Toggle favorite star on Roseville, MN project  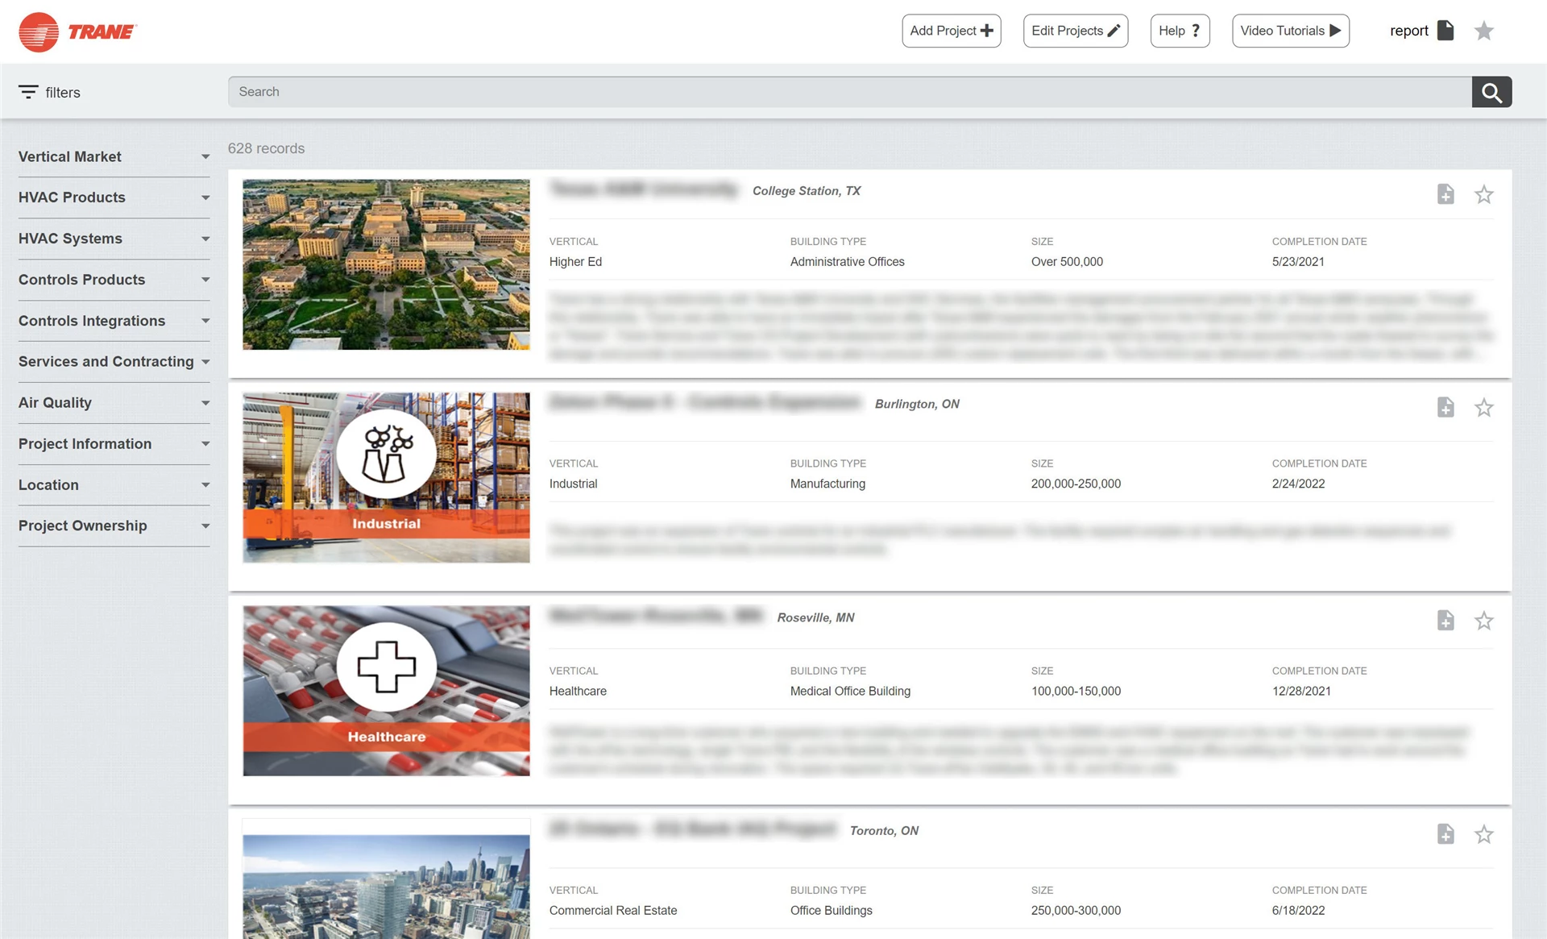(x=1483, y=620)
